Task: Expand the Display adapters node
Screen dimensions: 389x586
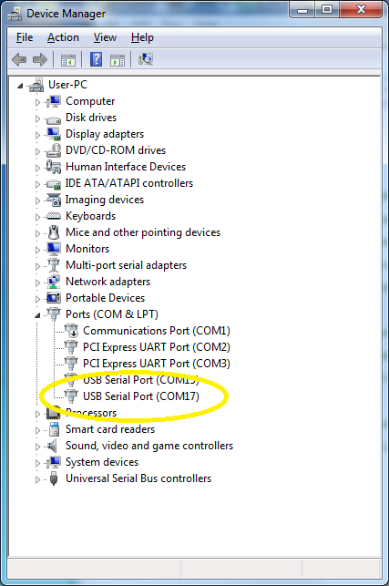Action: tap(37, 135)
